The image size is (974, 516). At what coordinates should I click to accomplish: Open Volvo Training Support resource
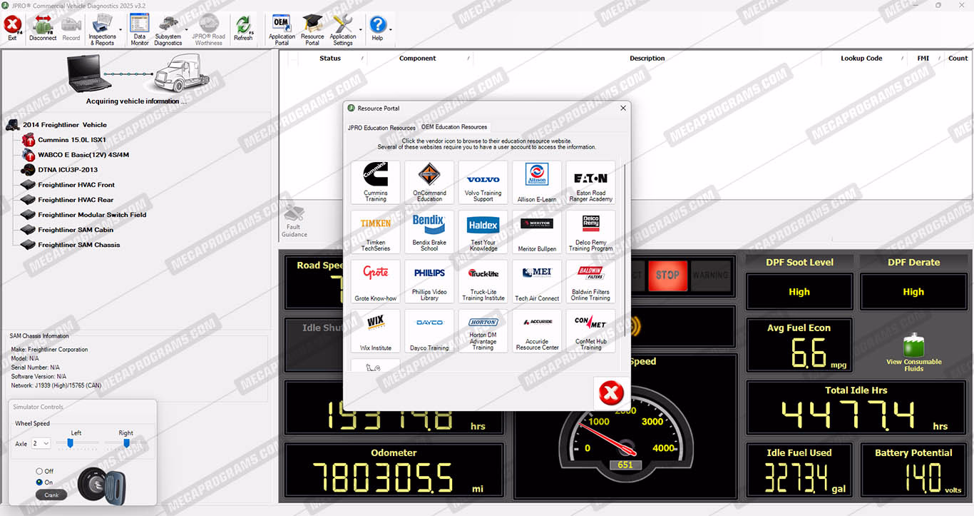click(483, 182)
